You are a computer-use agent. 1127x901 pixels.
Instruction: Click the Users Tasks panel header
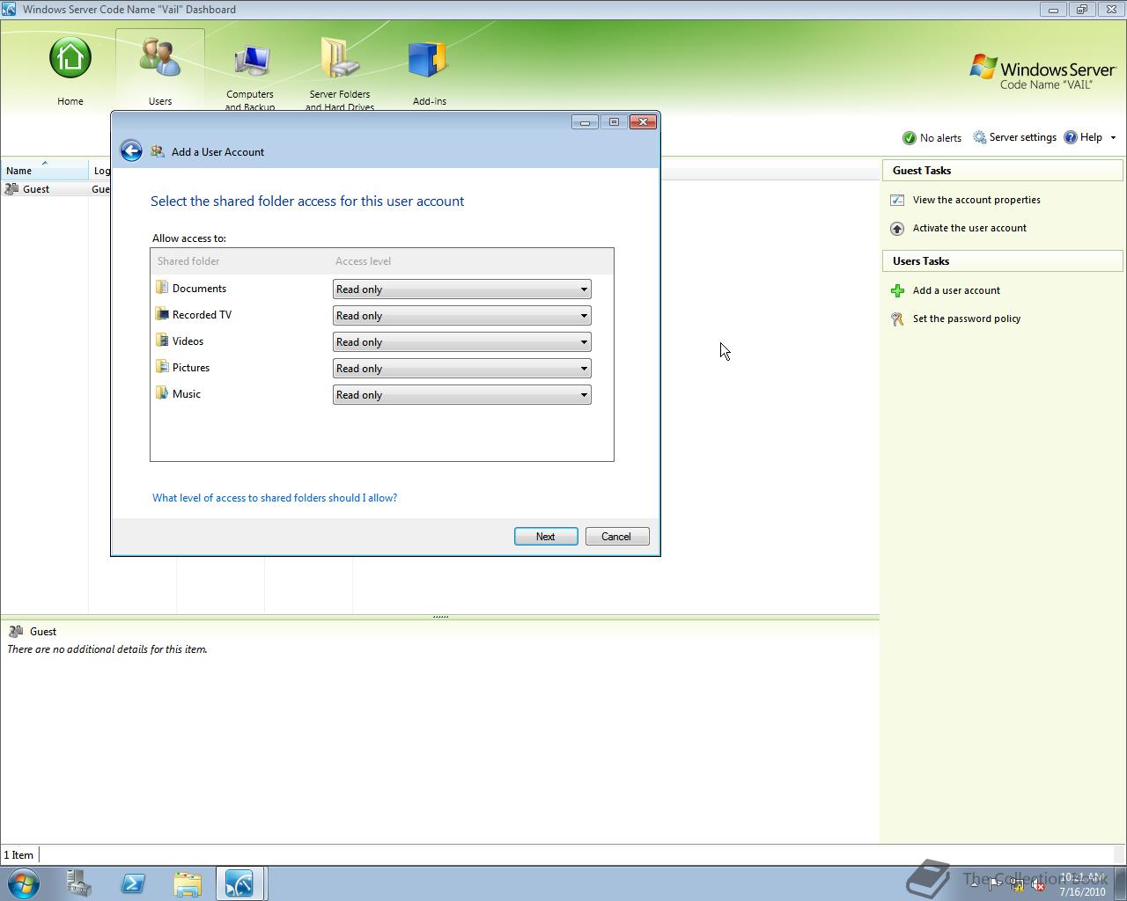tap(1003, 261)
